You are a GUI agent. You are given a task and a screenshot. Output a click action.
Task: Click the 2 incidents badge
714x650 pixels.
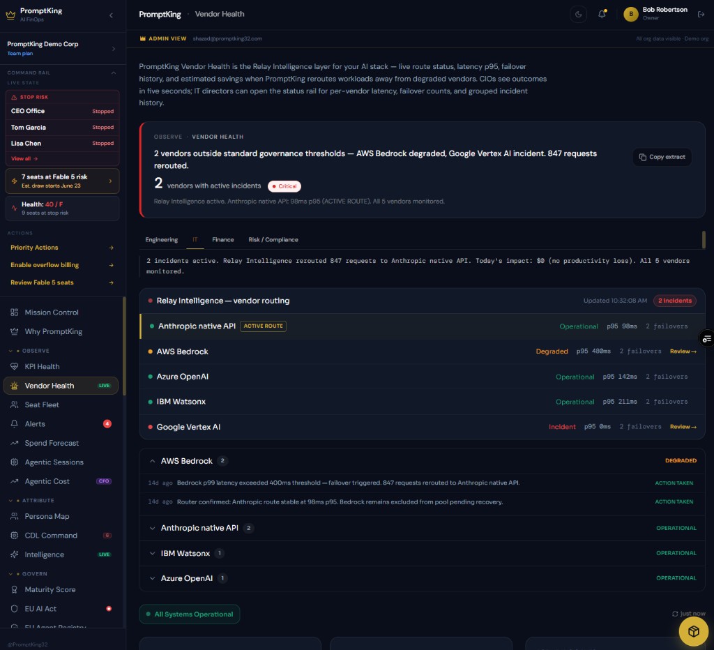click(674, 301)
